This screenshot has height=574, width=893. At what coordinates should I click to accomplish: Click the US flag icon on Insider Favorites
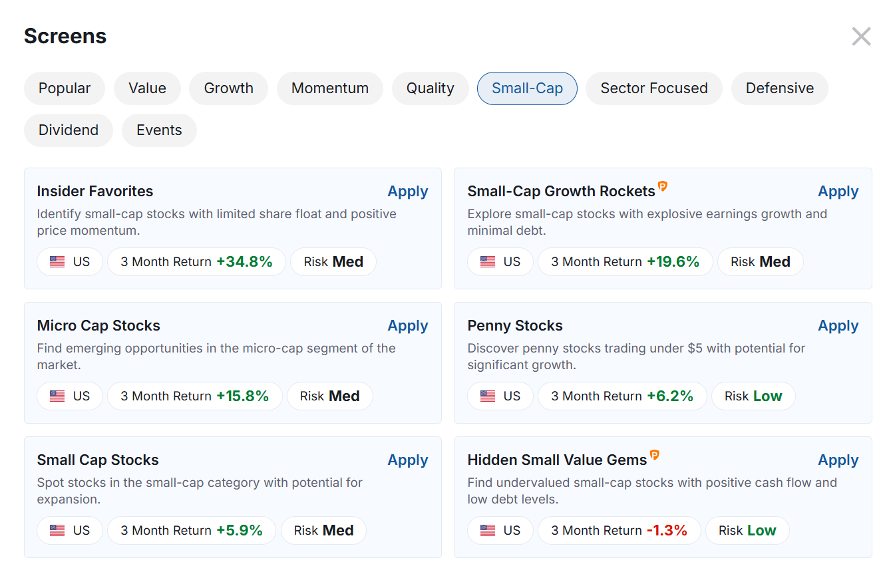coord(57,261)
